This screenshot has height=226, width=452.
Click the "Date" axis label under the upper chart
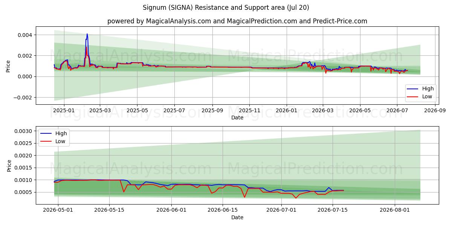click(x=237, y=118)
